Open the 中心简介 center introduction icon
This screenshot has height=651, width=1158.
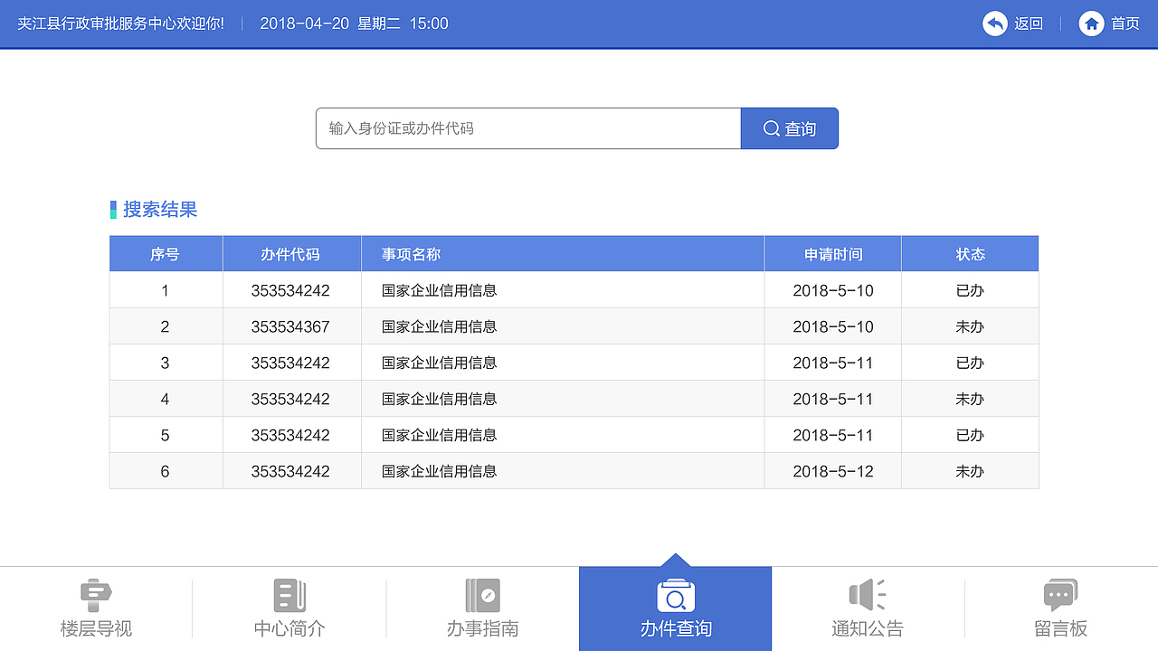(x=289, y=595)
